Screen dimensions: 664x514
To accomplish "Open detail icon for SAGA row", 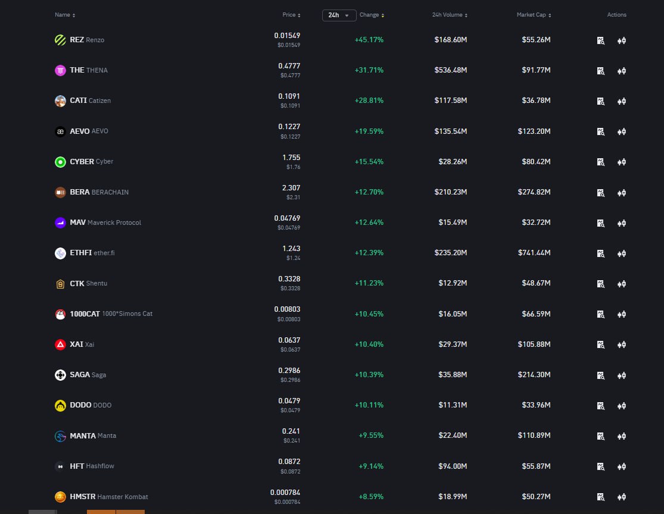I will pyautogui.click(x=600, y=375).
